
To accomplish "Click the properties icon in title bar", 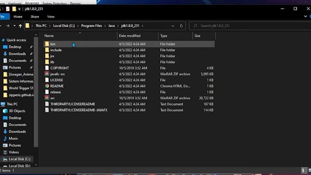I will pyautogui.click(x=8, y=9).
